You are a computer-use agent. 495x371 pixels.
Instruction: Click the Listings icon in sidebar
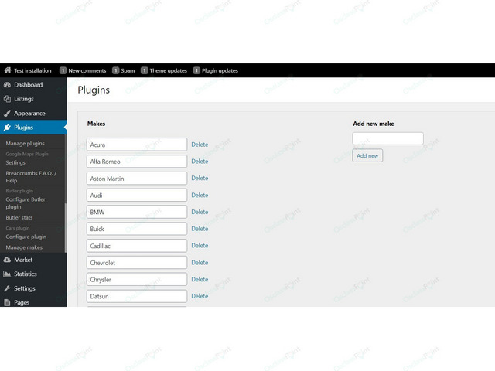[7, 99]
